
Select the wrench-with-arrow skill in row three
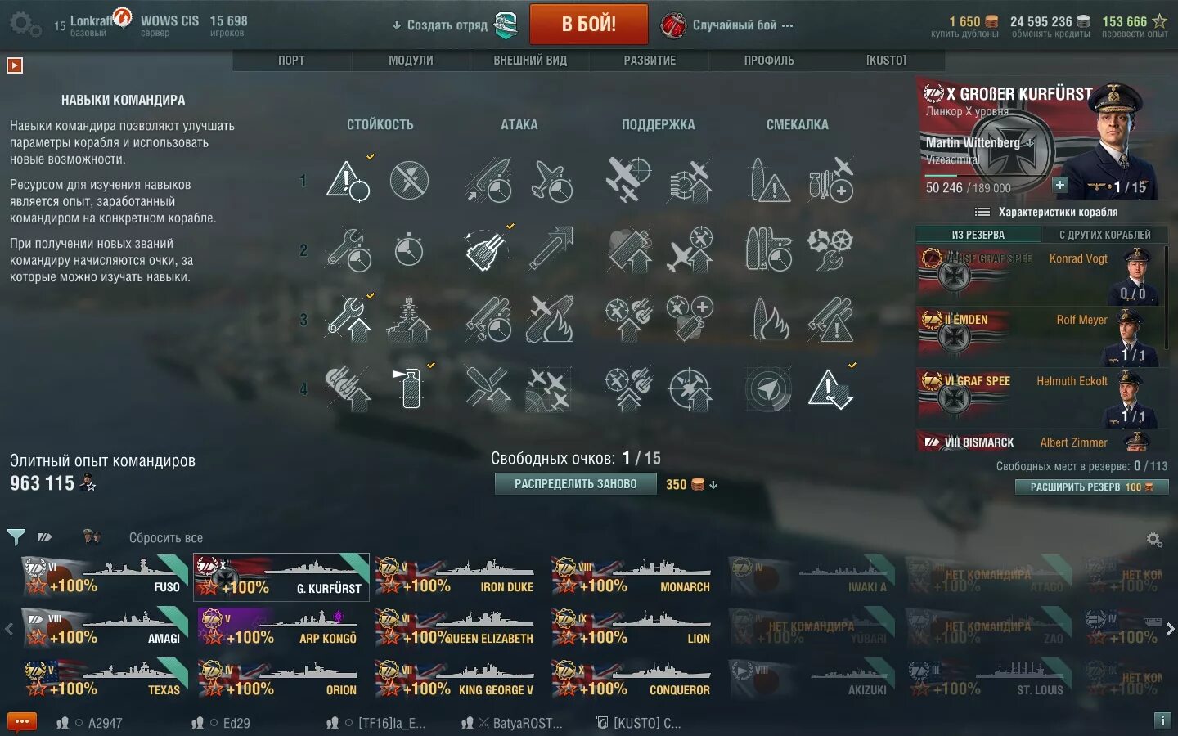pyautogui.click(x=348, y=319)
